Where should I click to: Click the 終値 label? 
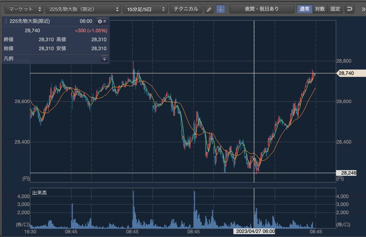pos(9,39)
